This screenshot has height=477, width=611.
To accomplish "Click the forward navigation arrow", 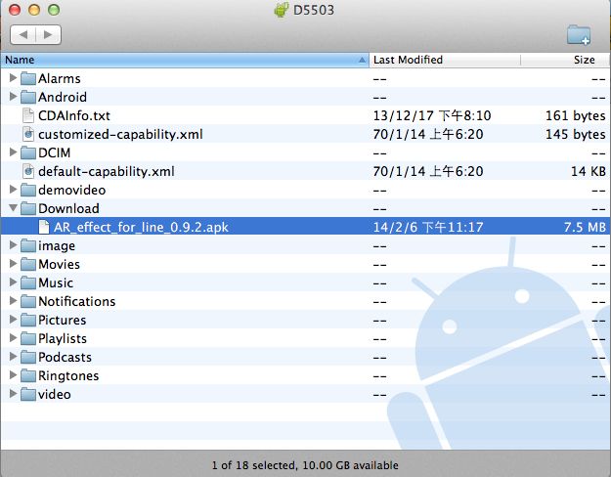I will click(x=48, y=34).
